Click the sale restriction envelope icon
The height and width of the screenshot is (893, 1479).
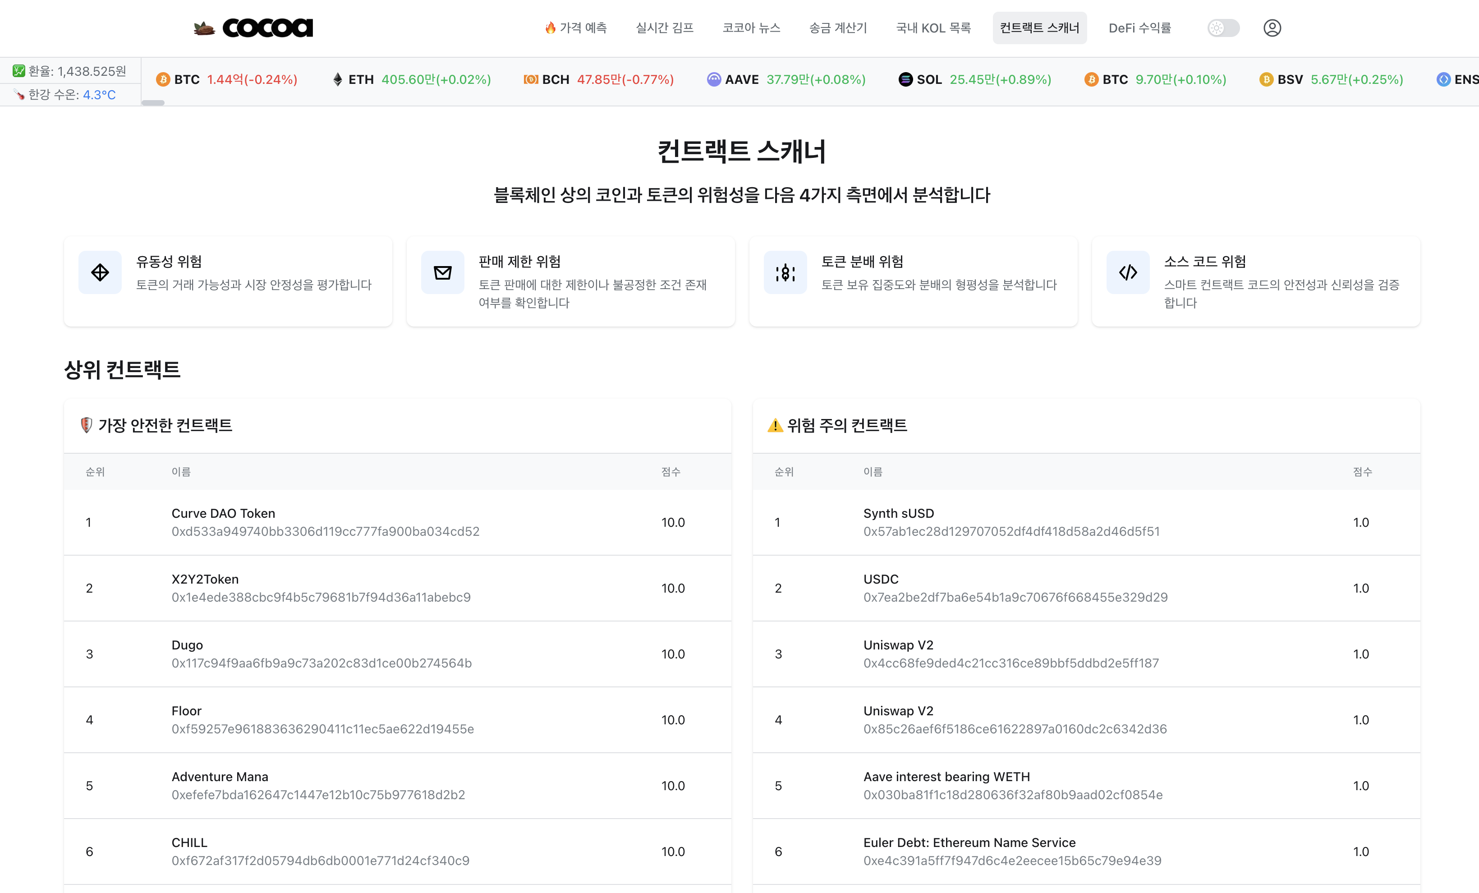442,273
